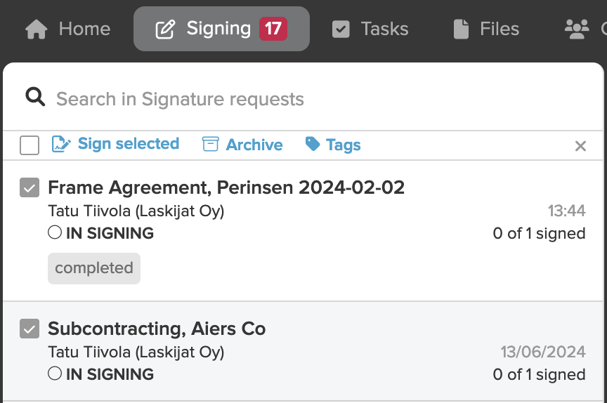Click the 'completed' tag chip
Viewport: 607px width, 403px height.
pos(94,268)
